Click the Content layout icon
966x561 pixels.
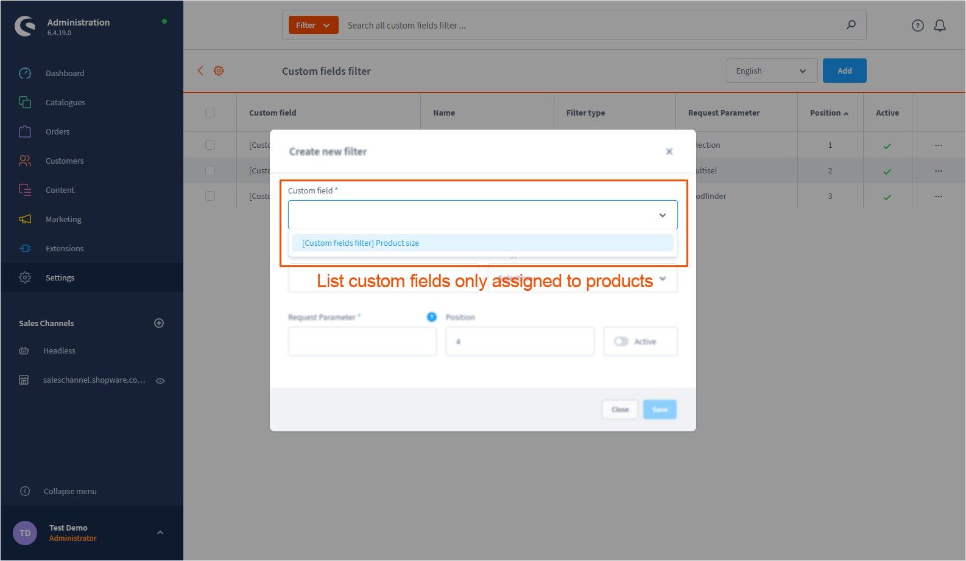click(x=25, y=190)
